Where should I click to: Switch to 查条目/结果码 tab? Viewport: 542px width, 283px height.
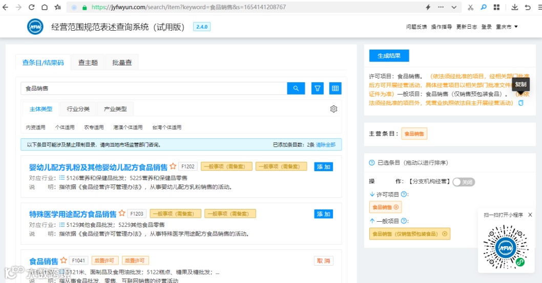[43, 62]
